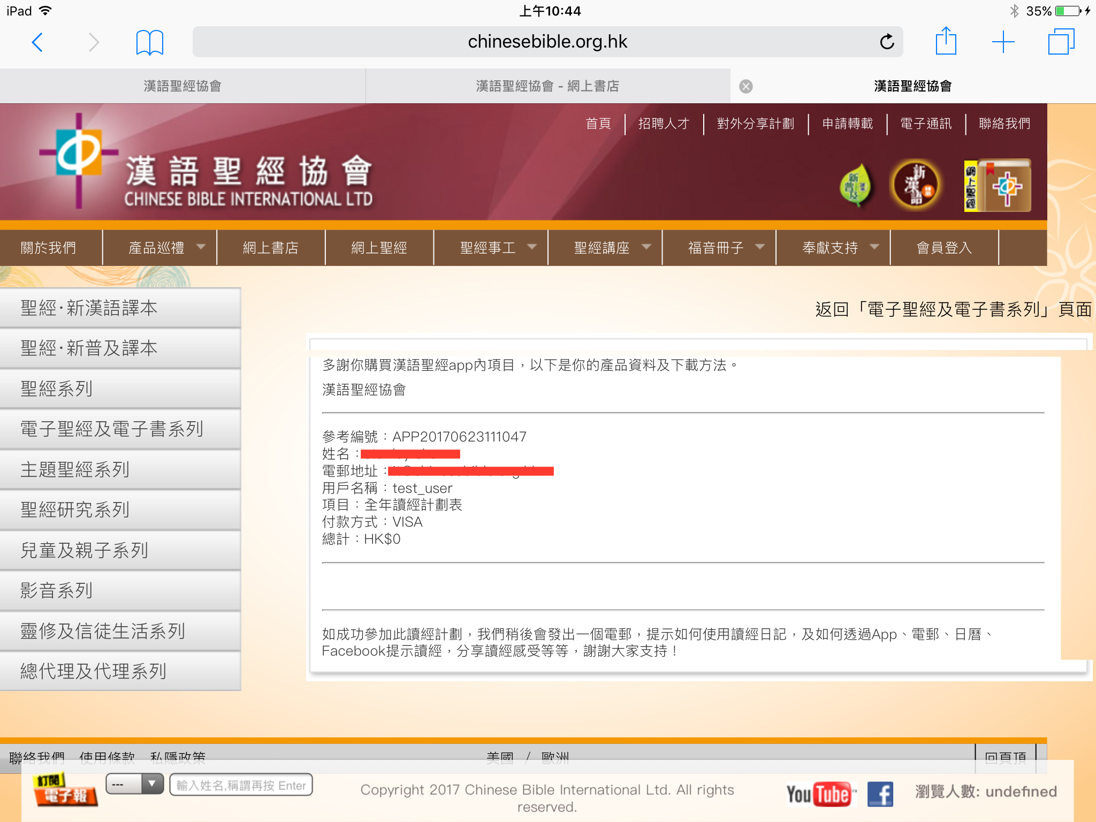The height and width of the screenshot is (822, 1096).
Task: Select 聖經研究系列 in the sidebar
Action: 120,510
